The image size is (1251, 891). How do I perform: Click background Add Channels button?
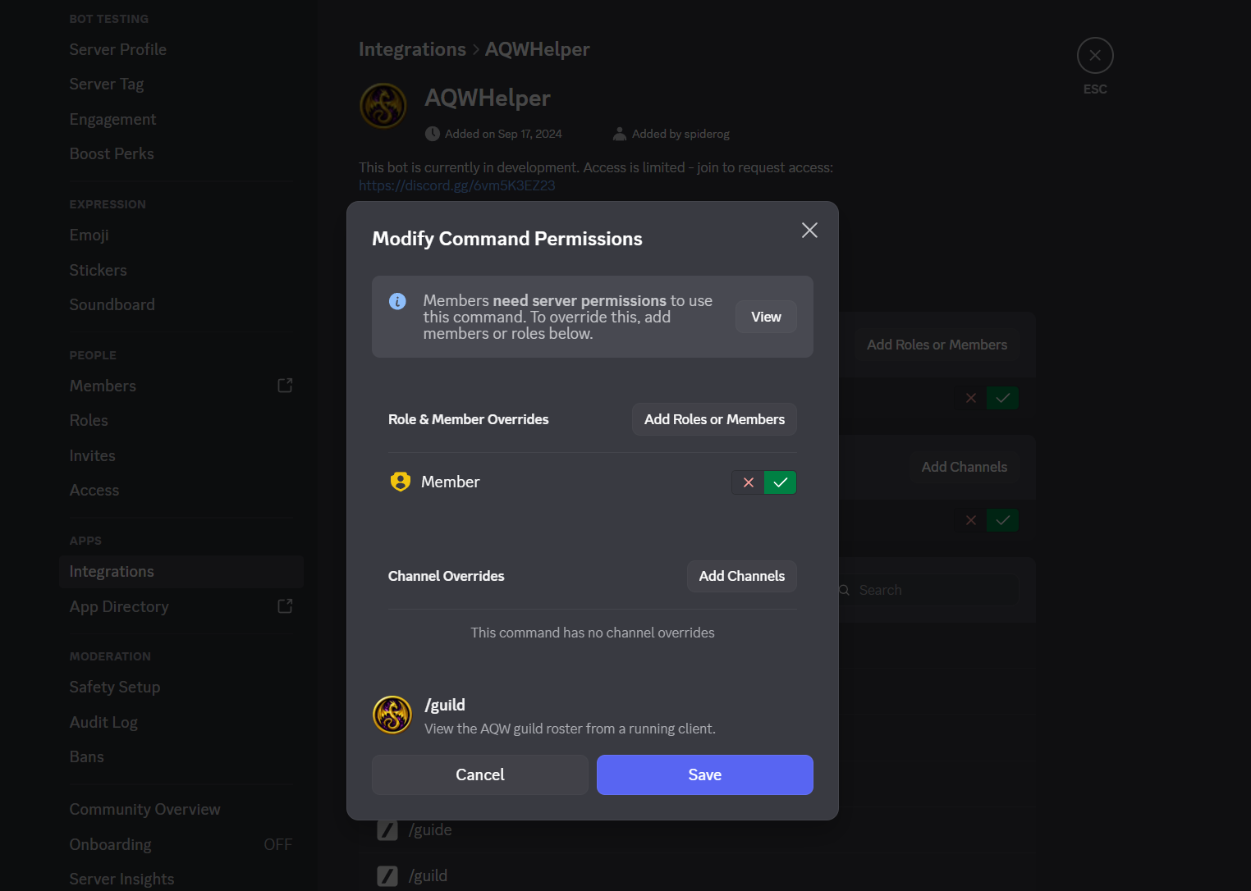(x=964, y=467)
